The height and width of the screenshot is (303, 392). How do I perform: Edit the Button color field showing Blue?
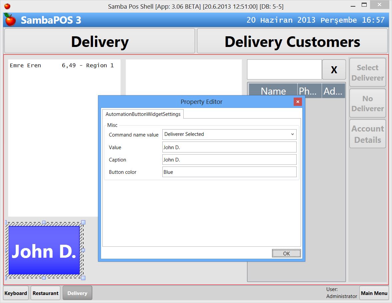click(229, 172)
